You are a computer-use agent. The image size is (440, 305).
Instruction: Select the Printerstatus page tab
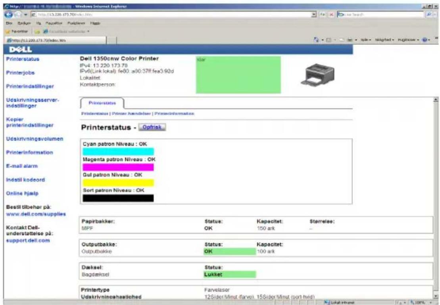point(102,103)
